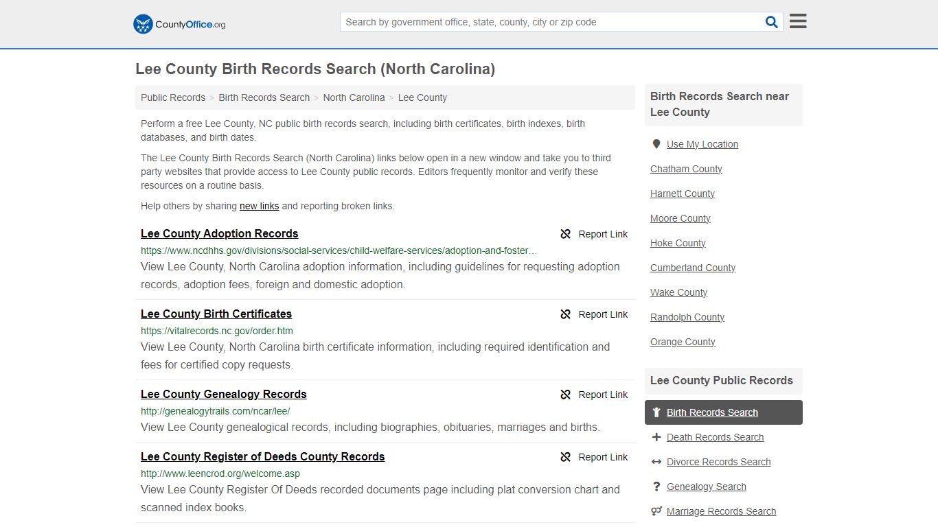Open Lee County Register of Deeds County Records
Screen dimensions: 938x527
pos(263,456)
